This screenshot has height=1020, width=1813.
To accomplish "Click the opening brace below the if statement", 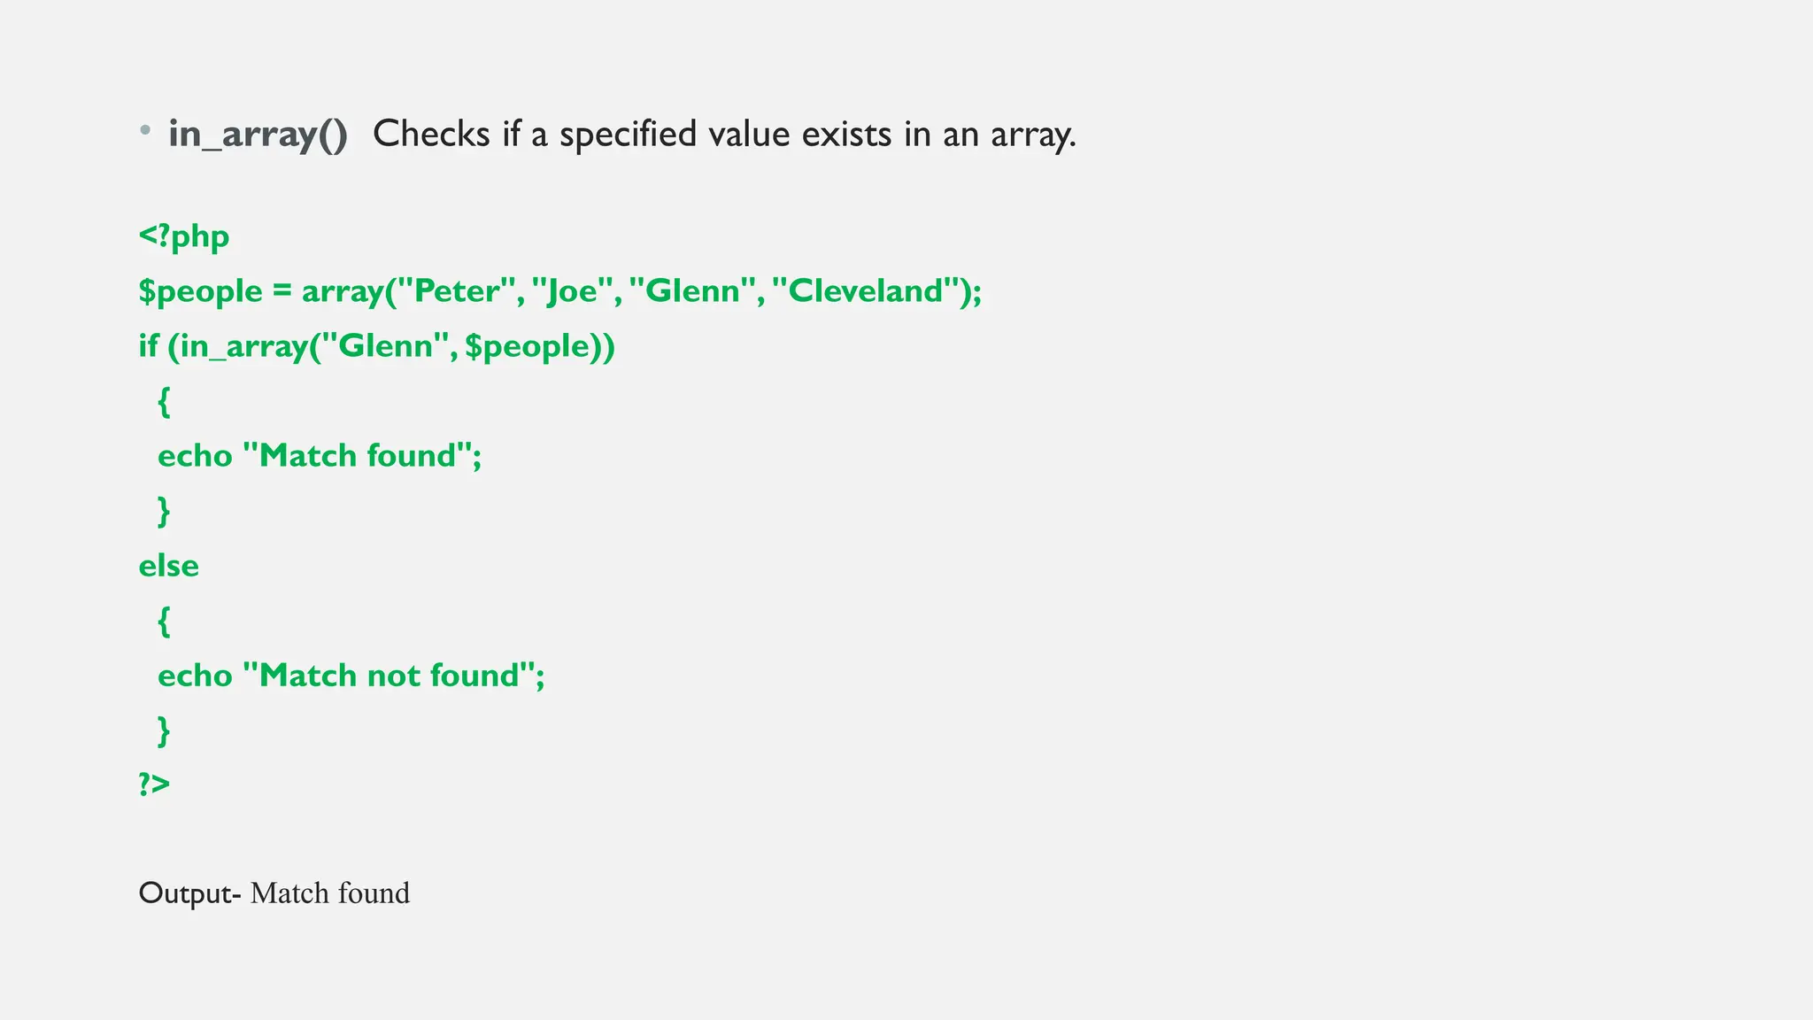I will point(164,401).
